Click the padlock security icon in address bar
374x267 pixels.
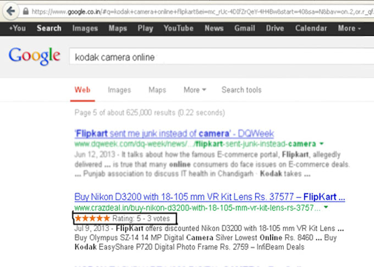click(25, 11)
